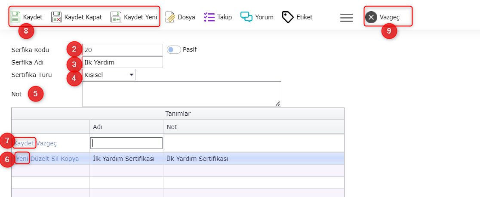
Task: Open Dosya attachment paperclip icon
Action: point(170,17)
